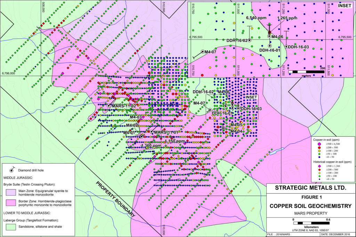Click the M4-05 label on main map
Viewport: 356px width, 237px height.
point(236,125)
